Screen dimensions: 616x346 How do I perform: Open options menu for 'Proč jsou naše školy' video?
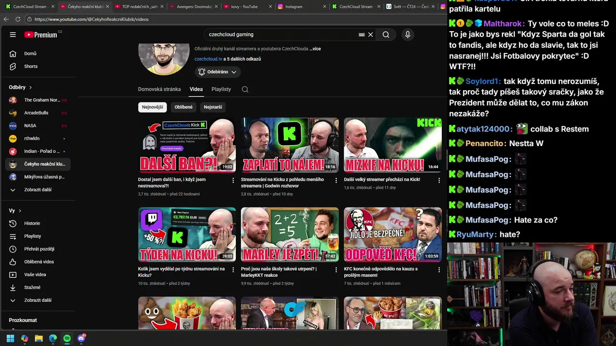coord(336,270)
